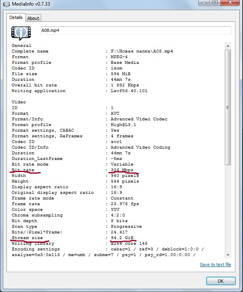Click the scrollbar up arrow

click(228, 46)
